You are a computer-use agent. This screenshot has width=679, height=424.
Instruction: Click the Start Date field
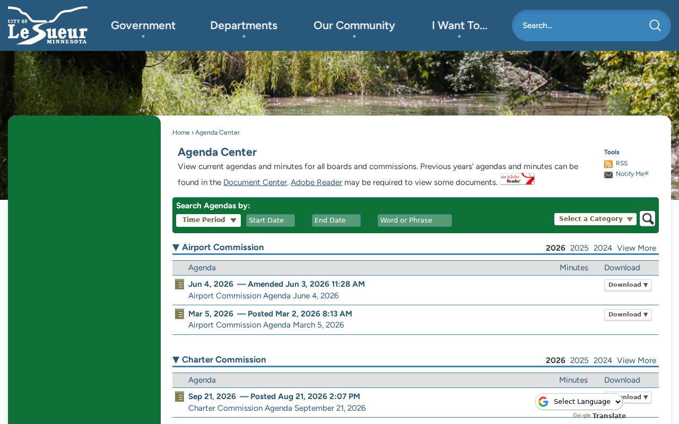tap(271, 220)
